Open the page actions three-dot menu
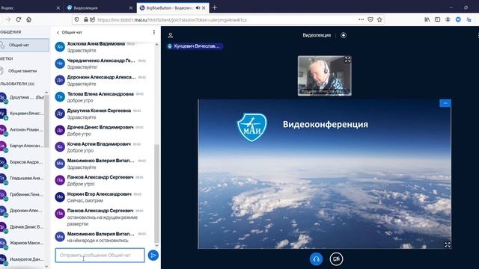The height and width of the screenshot is (269, 479). coord(361,19)
